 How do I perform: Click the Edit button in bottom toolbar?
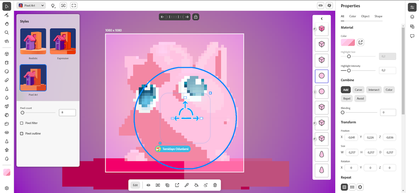[x=135, y=185]
